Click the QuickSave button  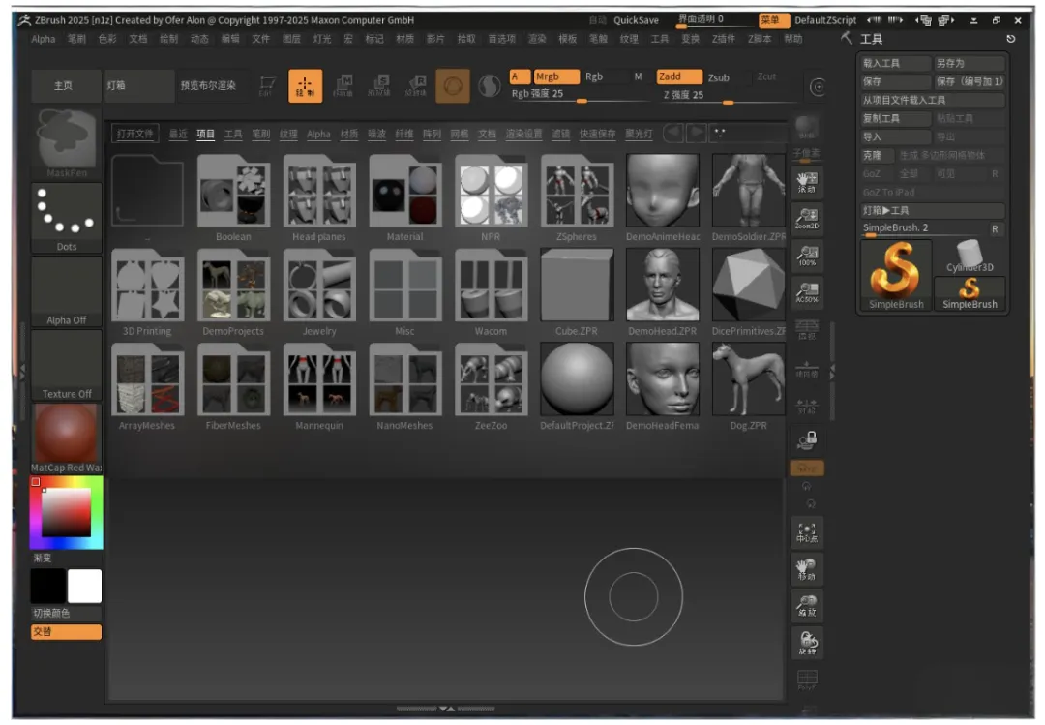(636, 20)
